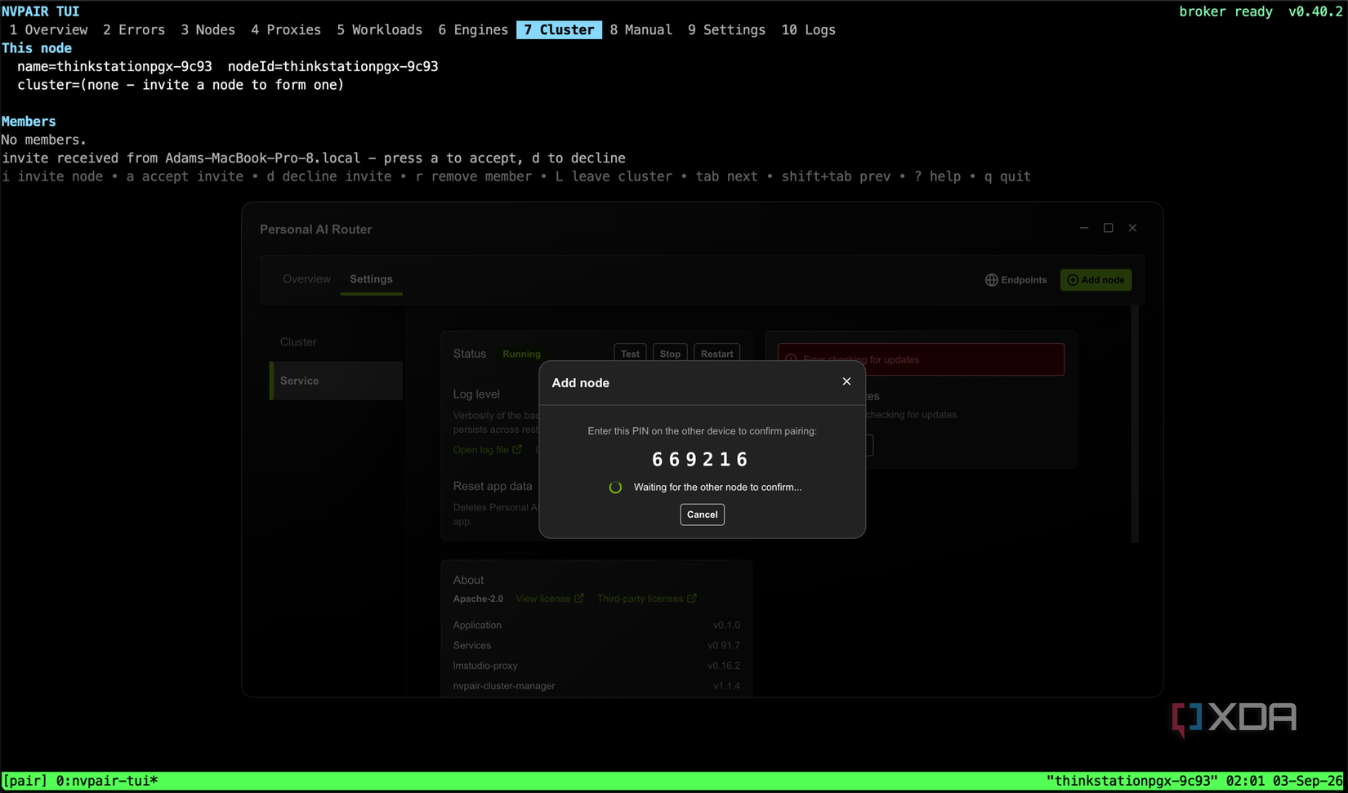The width and height of the screenshot is (1348, 793).
Task: Switch to 1 Overview tab in NVPAIR TUI
Action: click(48, 30)
